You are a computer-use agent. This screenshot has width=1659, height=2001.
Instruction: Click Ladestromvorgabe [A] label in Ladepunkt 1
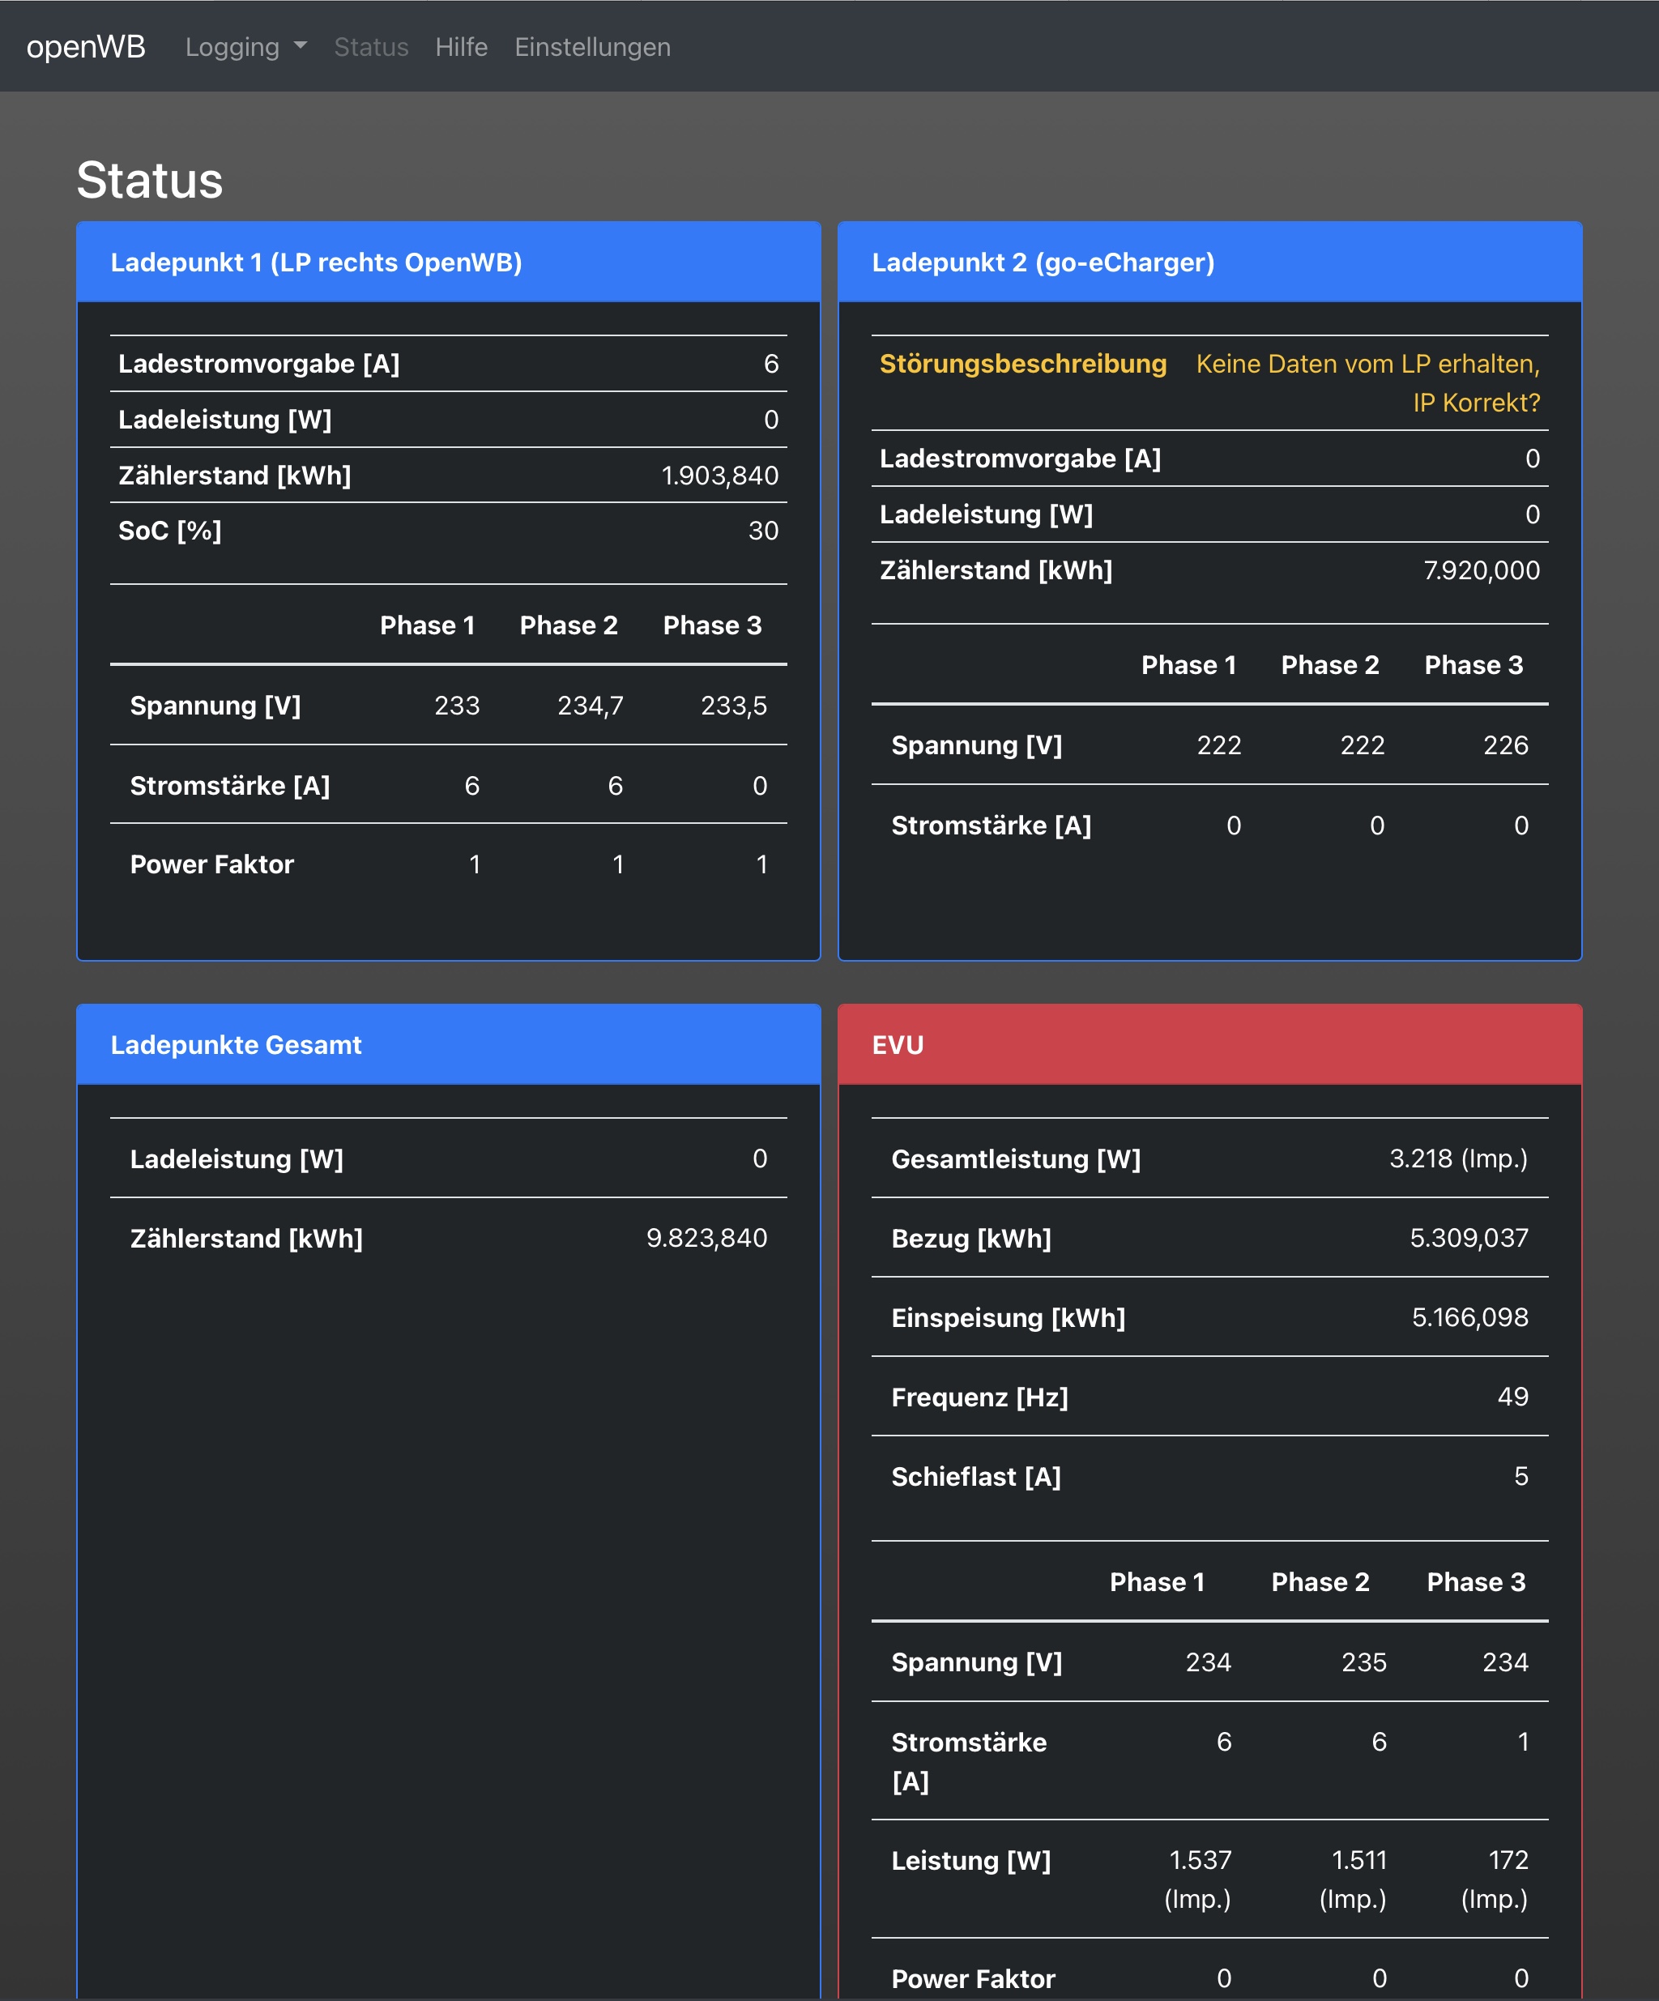258,363
